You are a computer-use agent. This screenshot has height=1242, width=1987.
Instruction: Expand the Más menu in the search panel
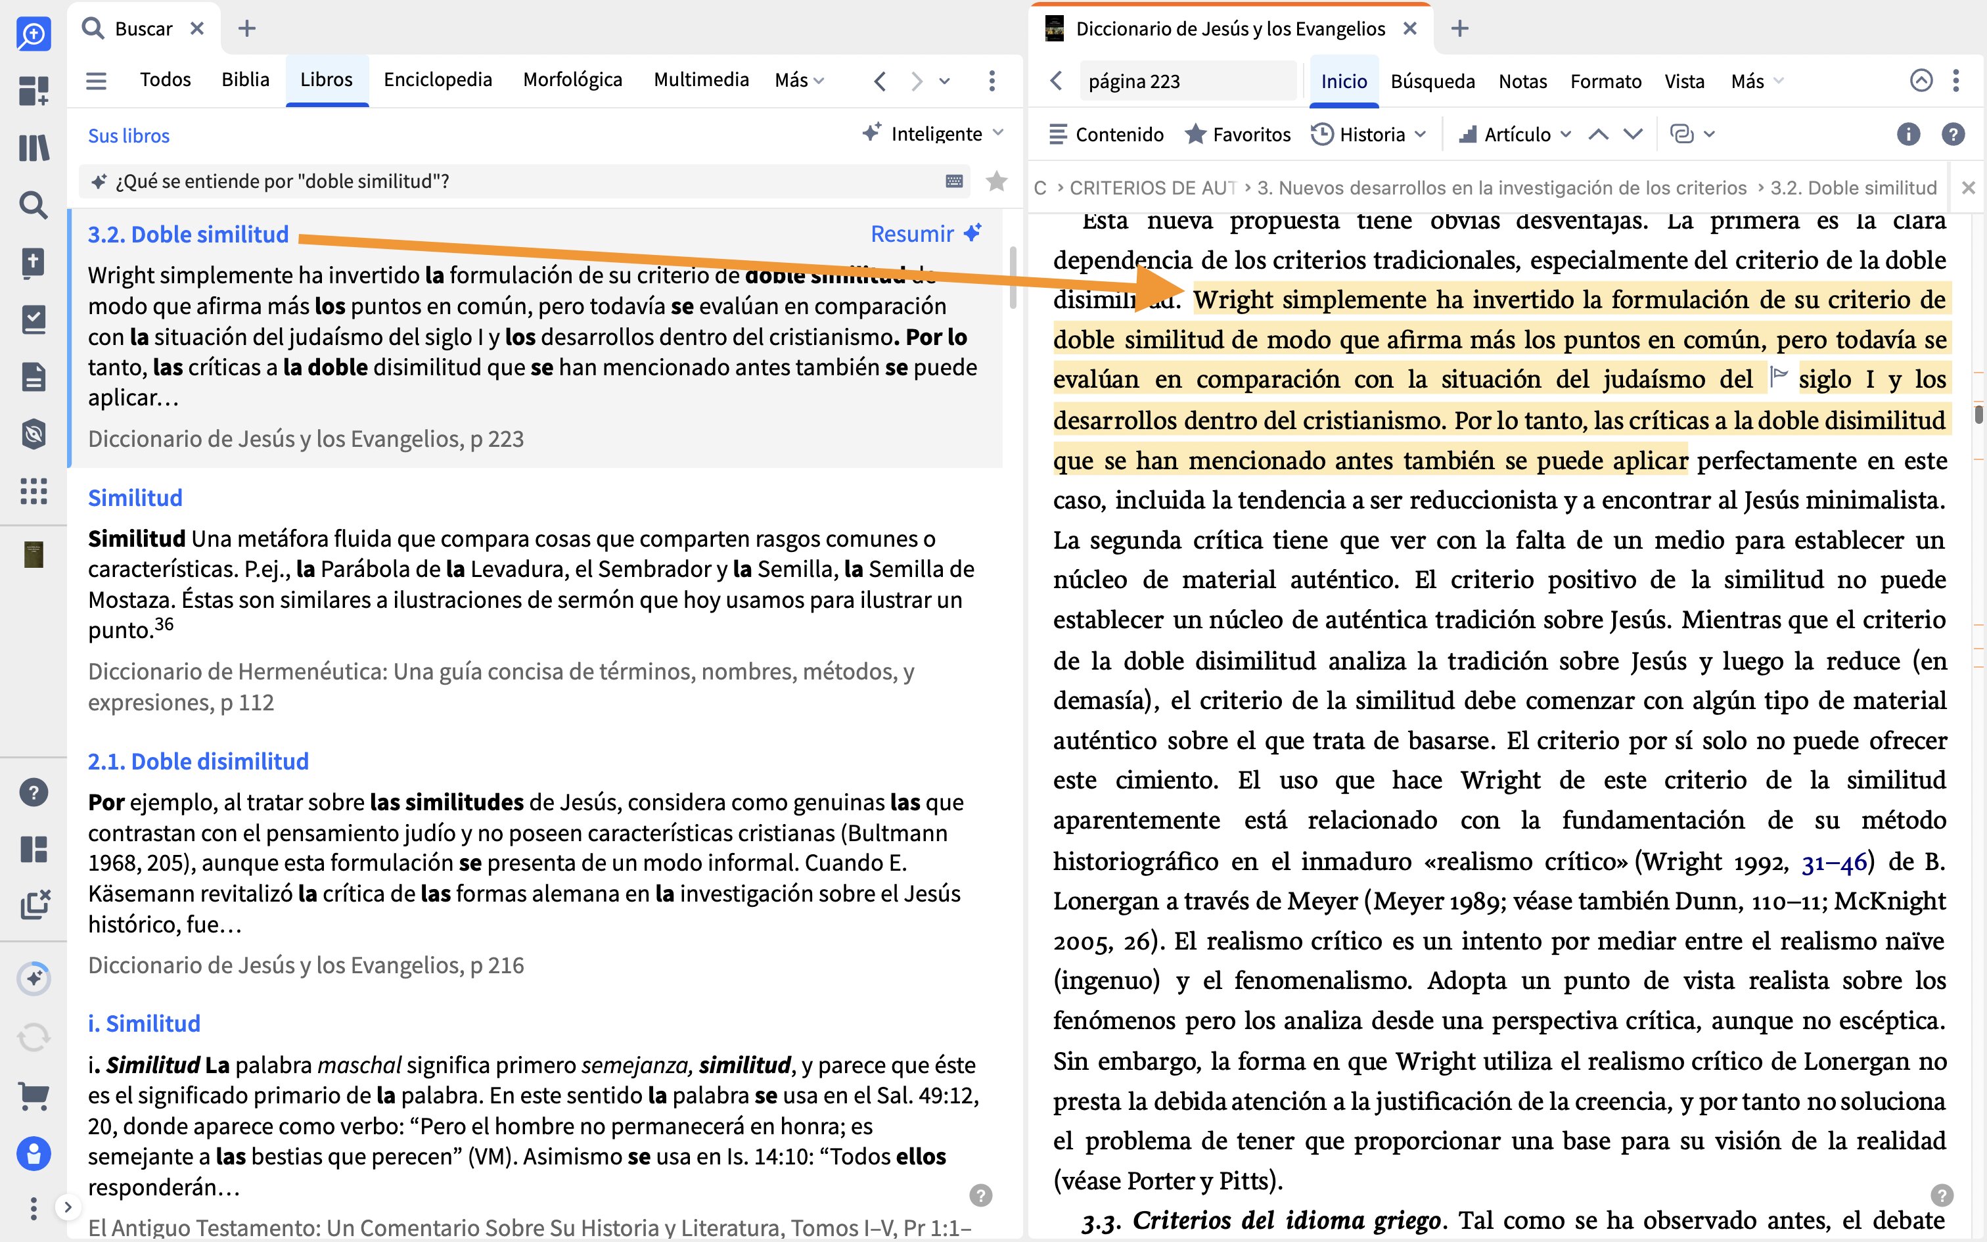click(799, 80)
